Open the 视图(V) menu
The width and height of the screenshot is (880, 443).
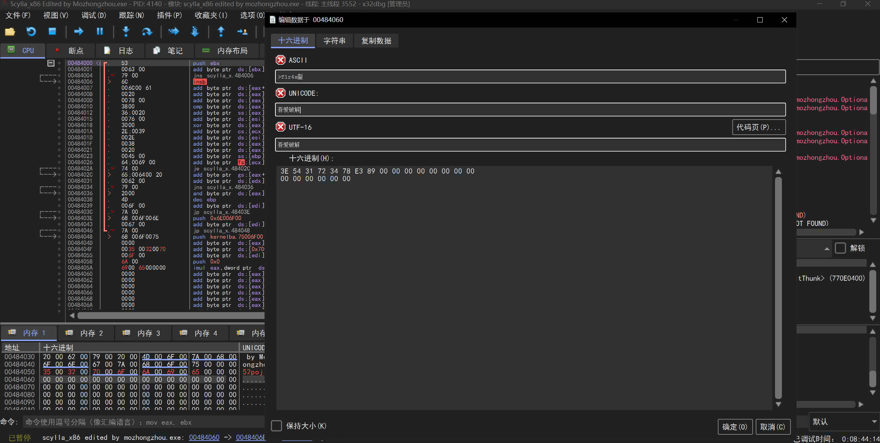point(56,16)
